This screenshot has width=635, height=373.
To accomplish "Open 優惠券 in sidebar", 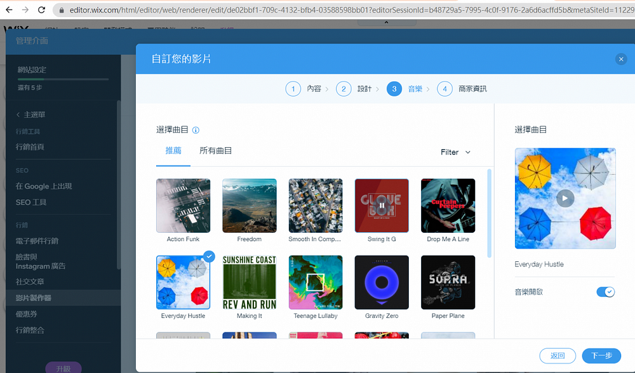I will tap(26, 314).
